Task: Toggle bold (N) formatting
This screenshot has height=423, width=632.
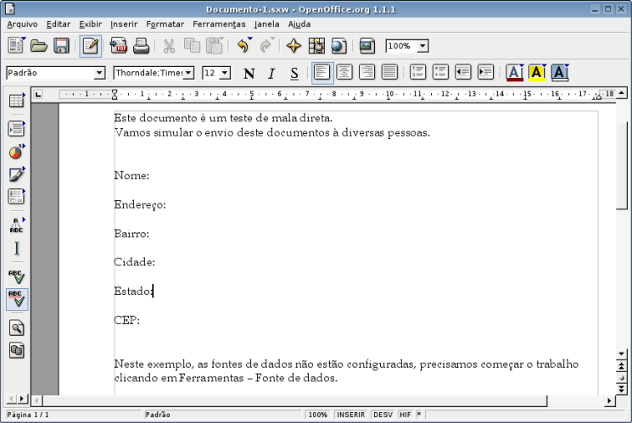Action: (249, 73)
